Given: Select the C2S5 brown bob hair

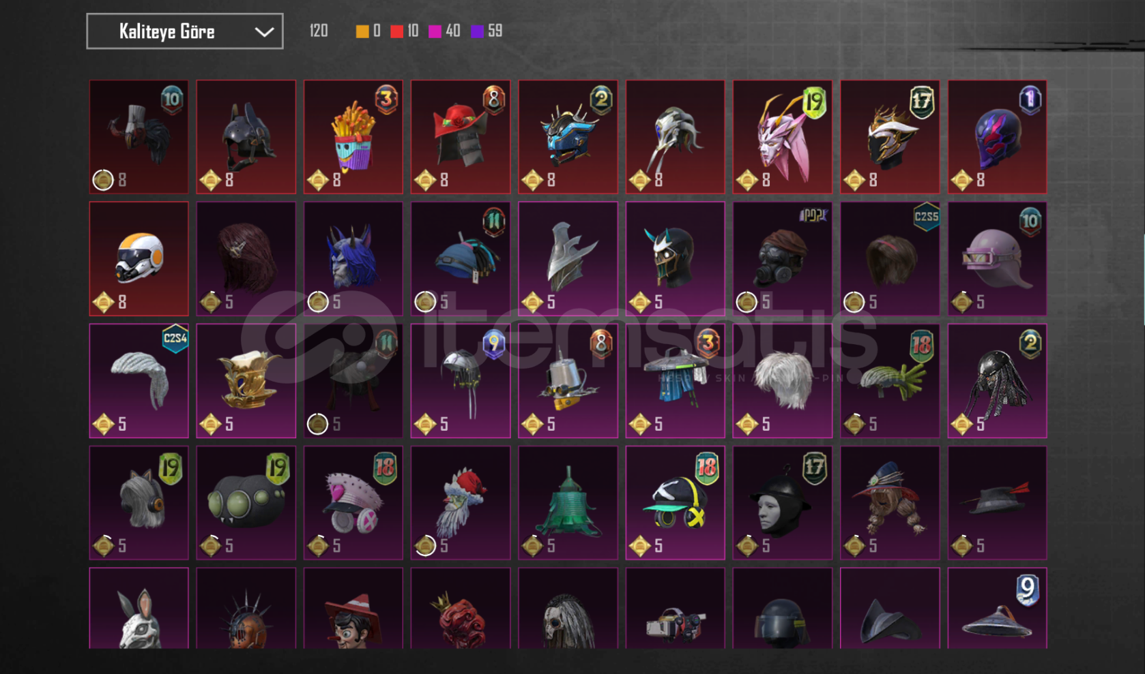Looking at the screenshot, I should click(x=890, y=258).
